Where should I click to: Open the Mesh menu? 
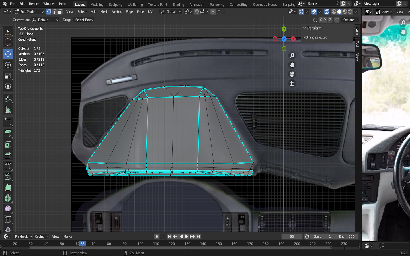point(104,12)
